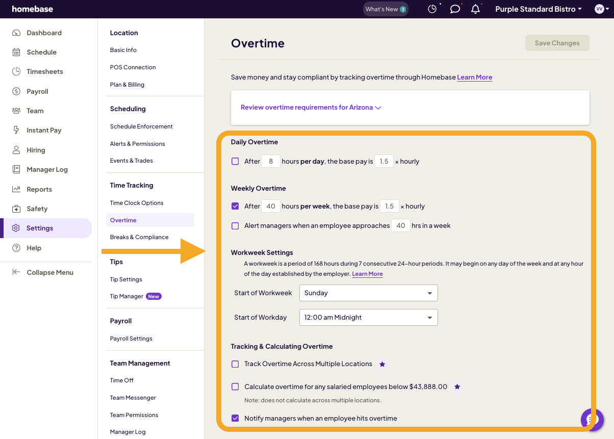Image resolution: width=614 pixels, height=439 pixels.
Task: Uncheck the Weekly Overtime checkbox
Action: [x=235, y=206]
